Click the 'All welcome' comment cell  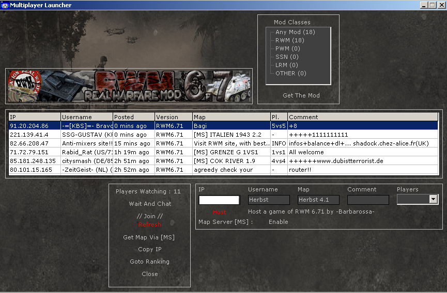pos(363,152)
